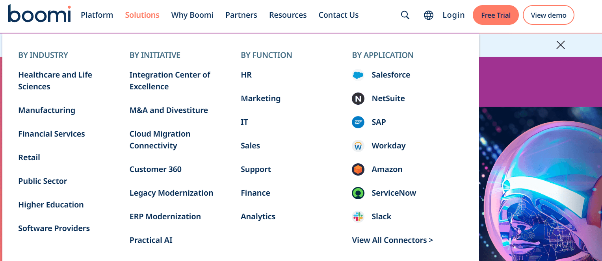Click the Salesforce cloud icon

pyautogui.click(x=358, y=75)
